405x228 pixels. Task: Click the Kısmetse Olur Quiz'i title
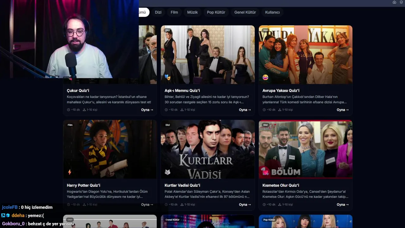tap(281, 185)
